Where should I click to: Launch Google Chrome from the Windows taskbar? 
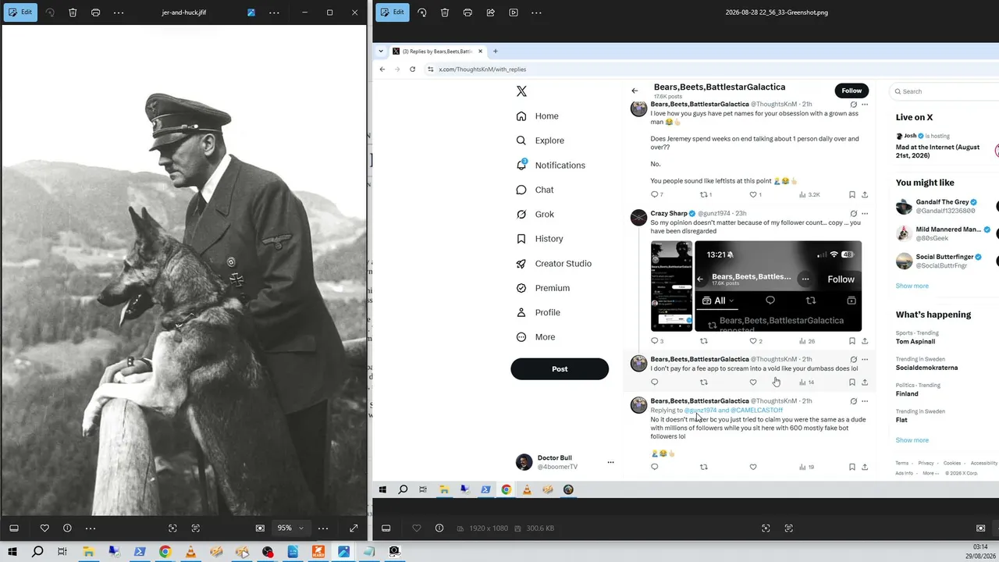click(165, 552)
